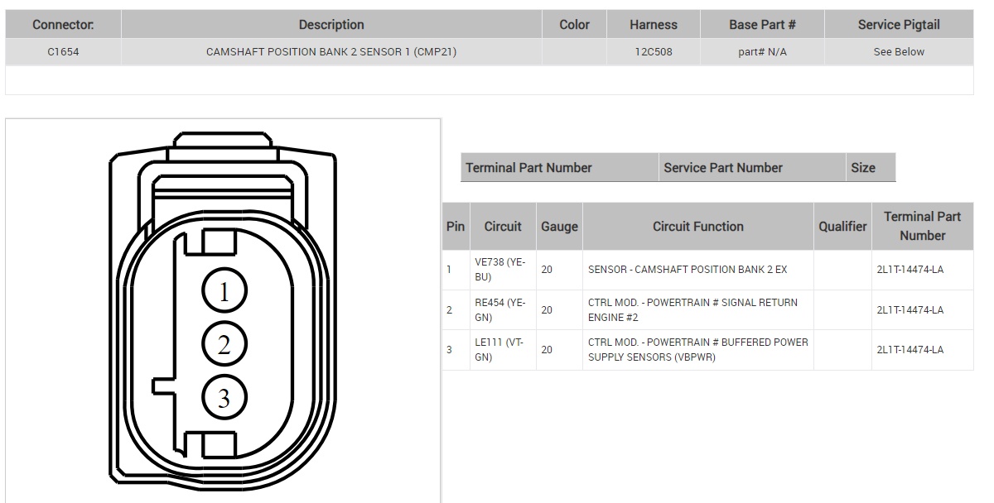Image resolution: width=994 pixels, height=503 pixels.
Task: Click the Connector column header
Action: 63,24
